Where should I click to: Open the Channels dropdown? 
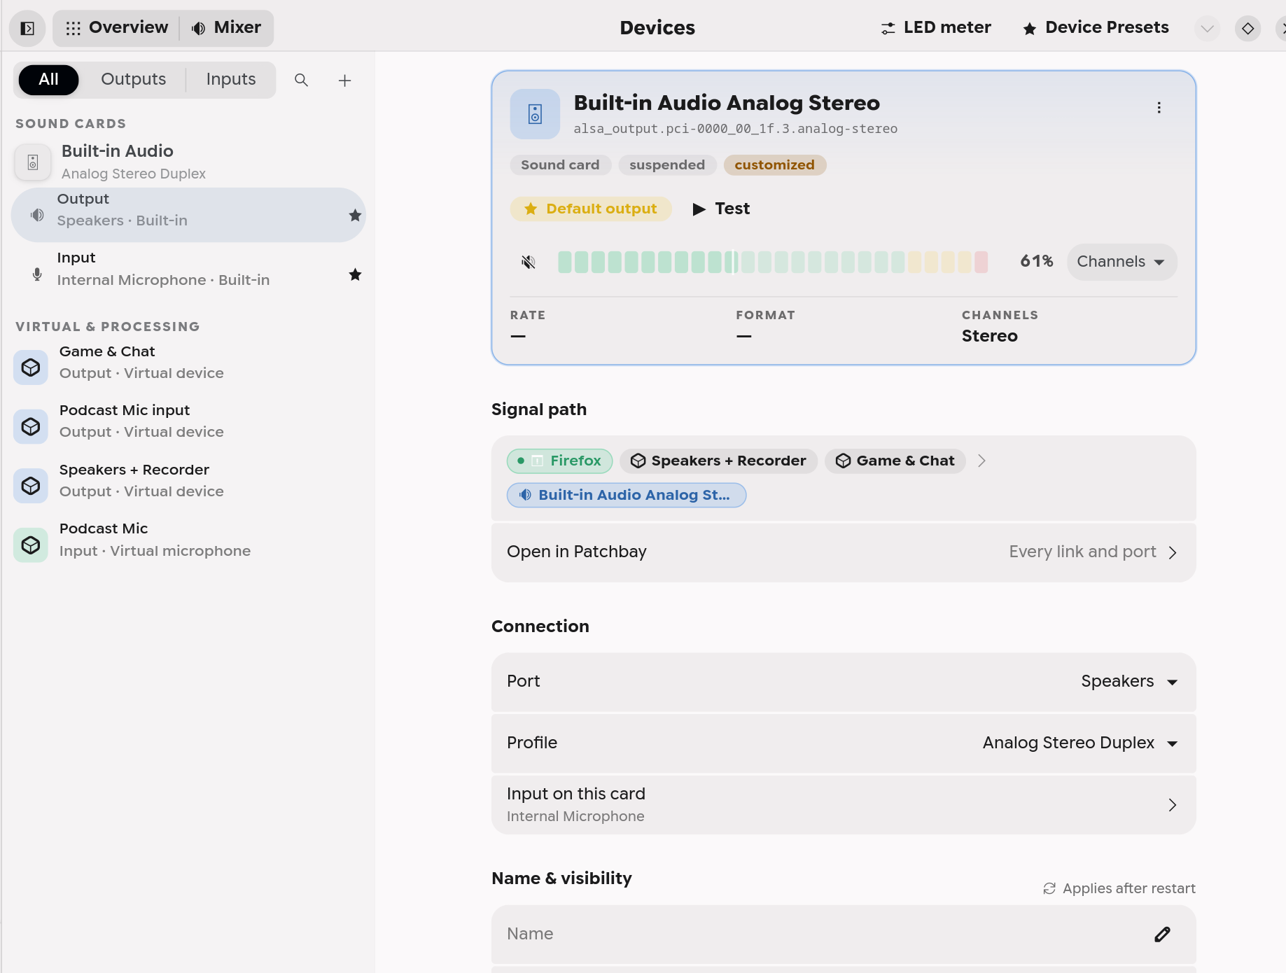tap(1121, 262)
